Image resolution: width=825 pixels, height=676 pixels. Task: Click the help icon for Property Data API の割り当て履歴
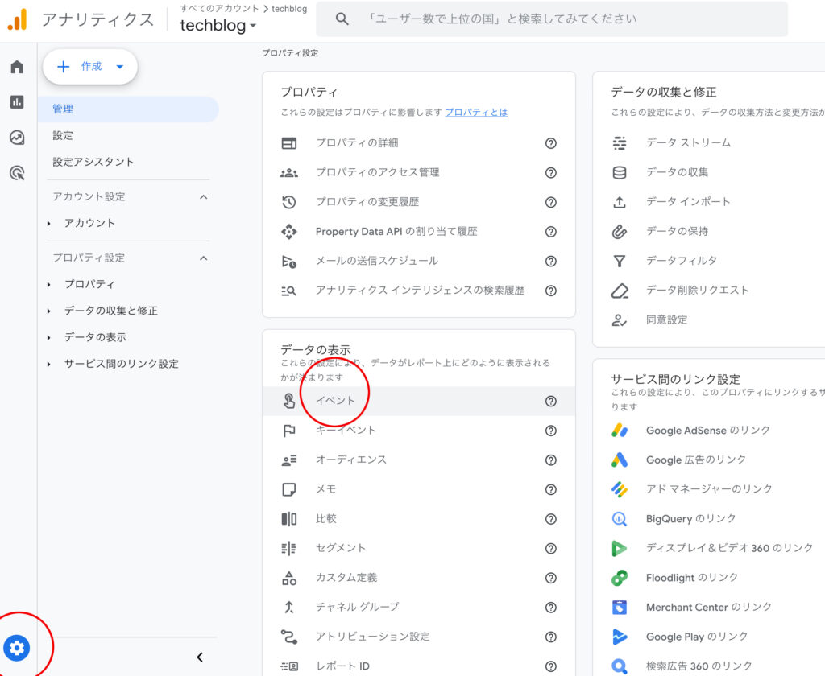pos(550,231)
